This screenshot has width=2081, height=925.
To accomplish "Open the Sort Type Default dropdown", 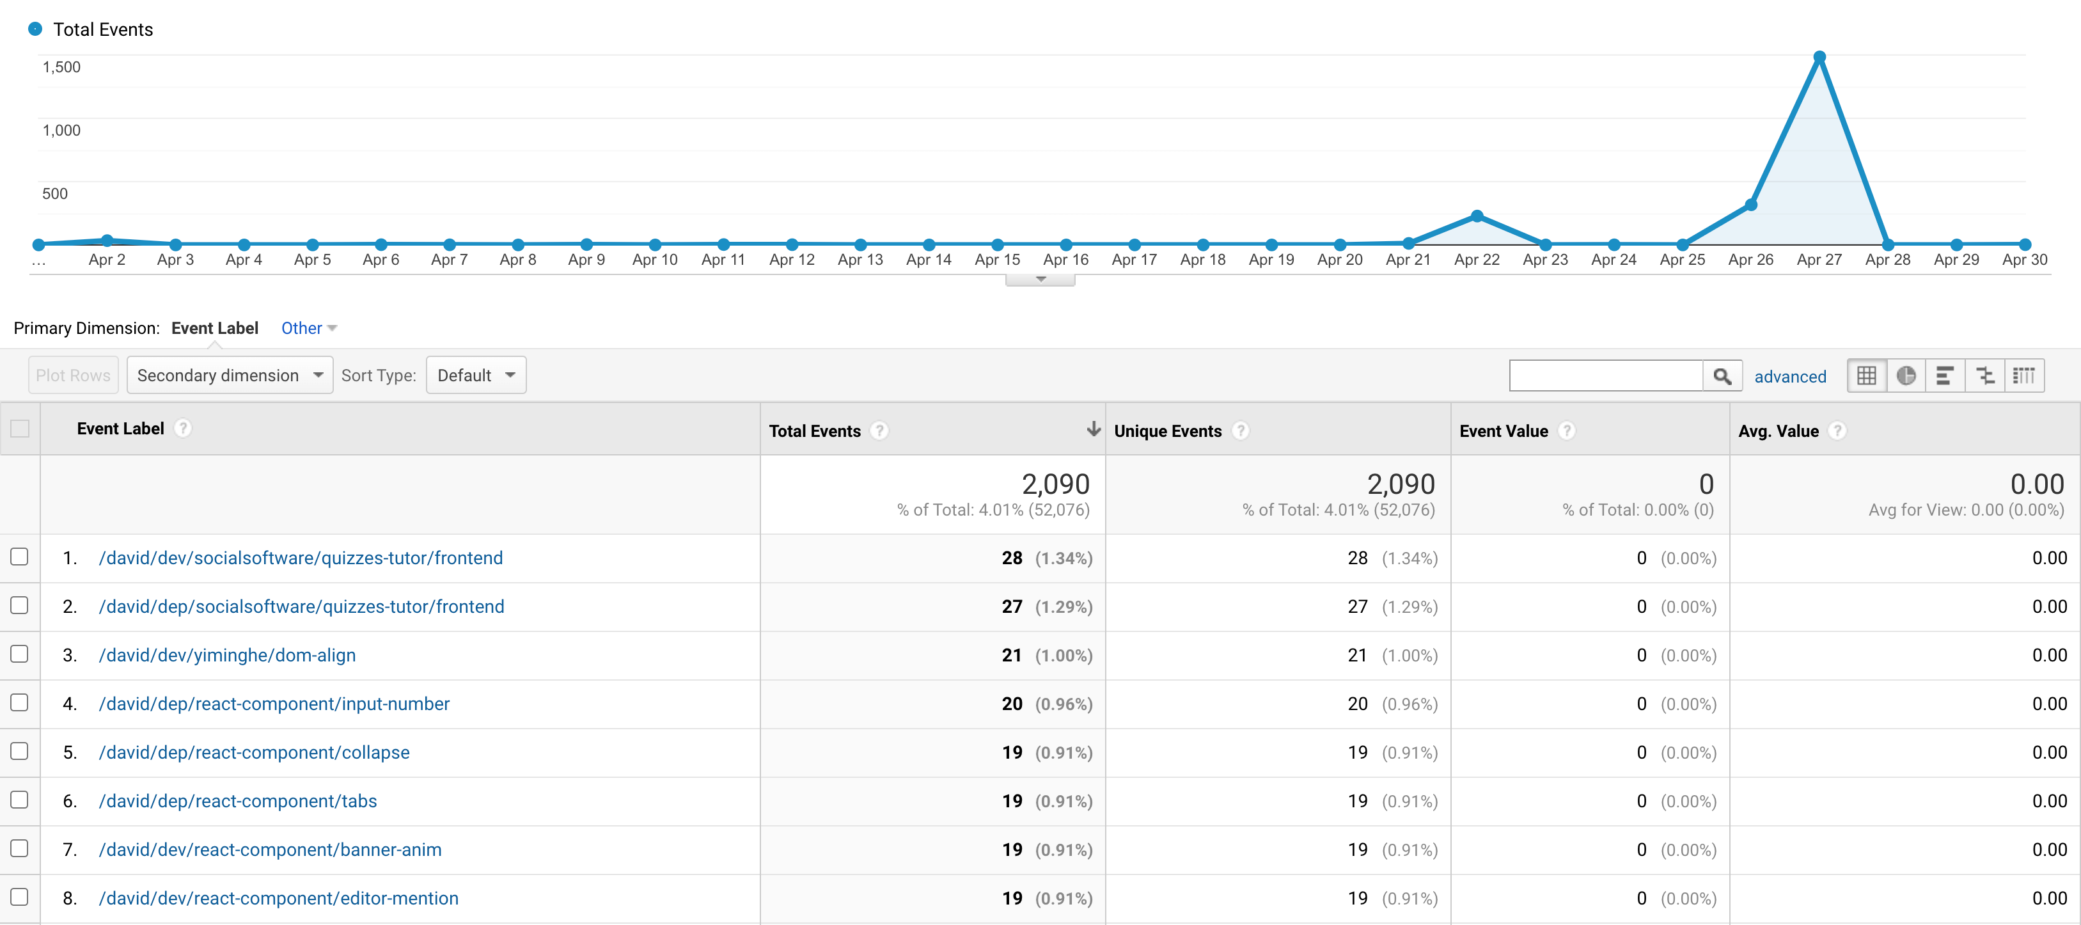I will 476,376.
